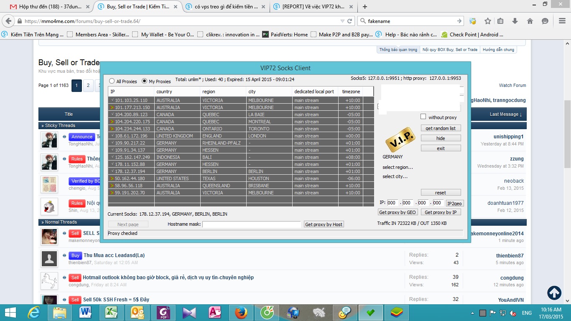Click the Watch Forum link
This screenshot has width=571, height=321.
point(512,85)
